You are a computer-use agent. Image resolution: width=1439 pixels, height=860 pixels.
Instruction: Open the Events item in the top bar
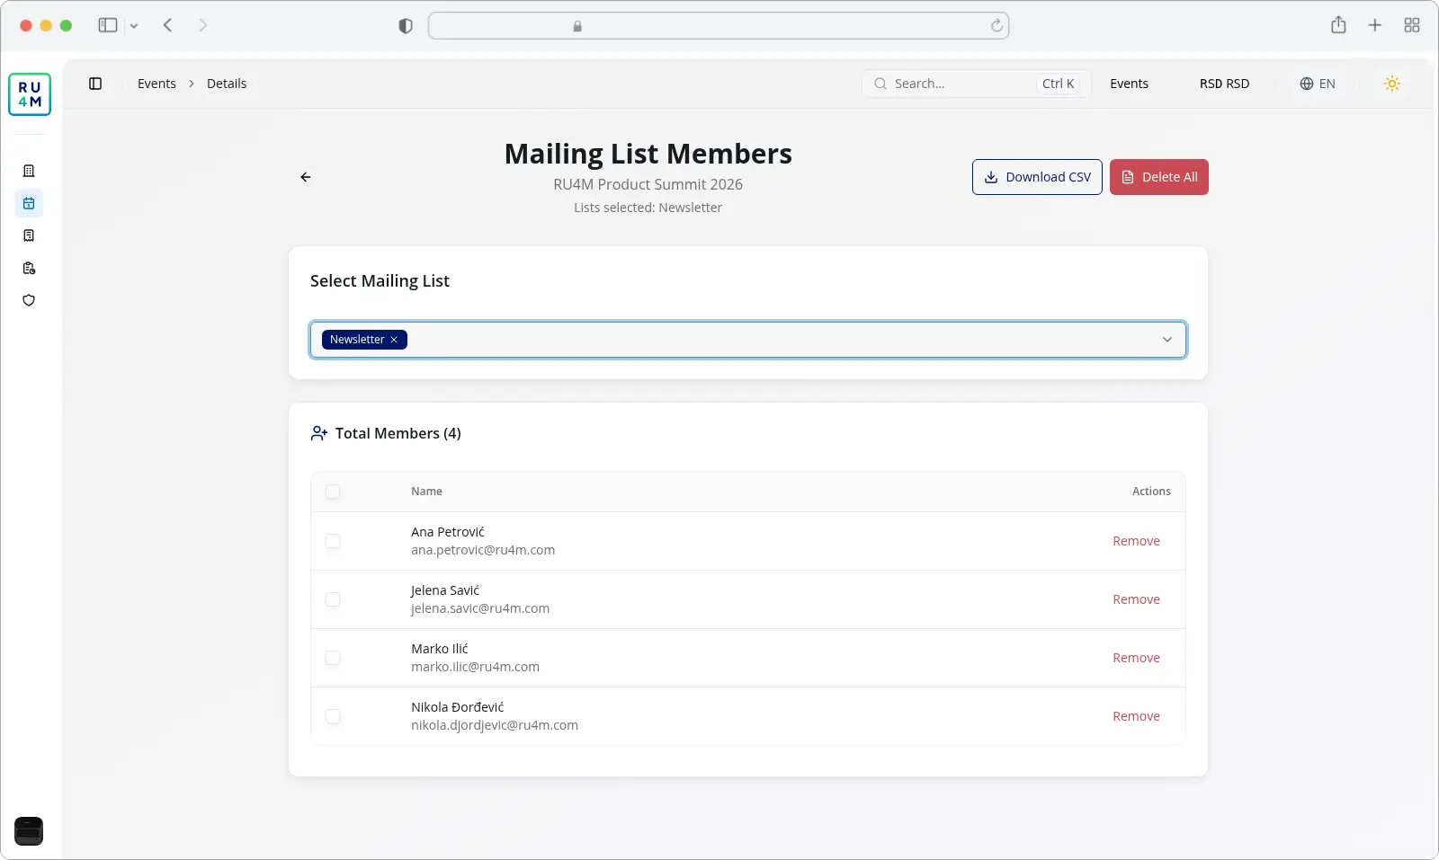pos(1129,84)
